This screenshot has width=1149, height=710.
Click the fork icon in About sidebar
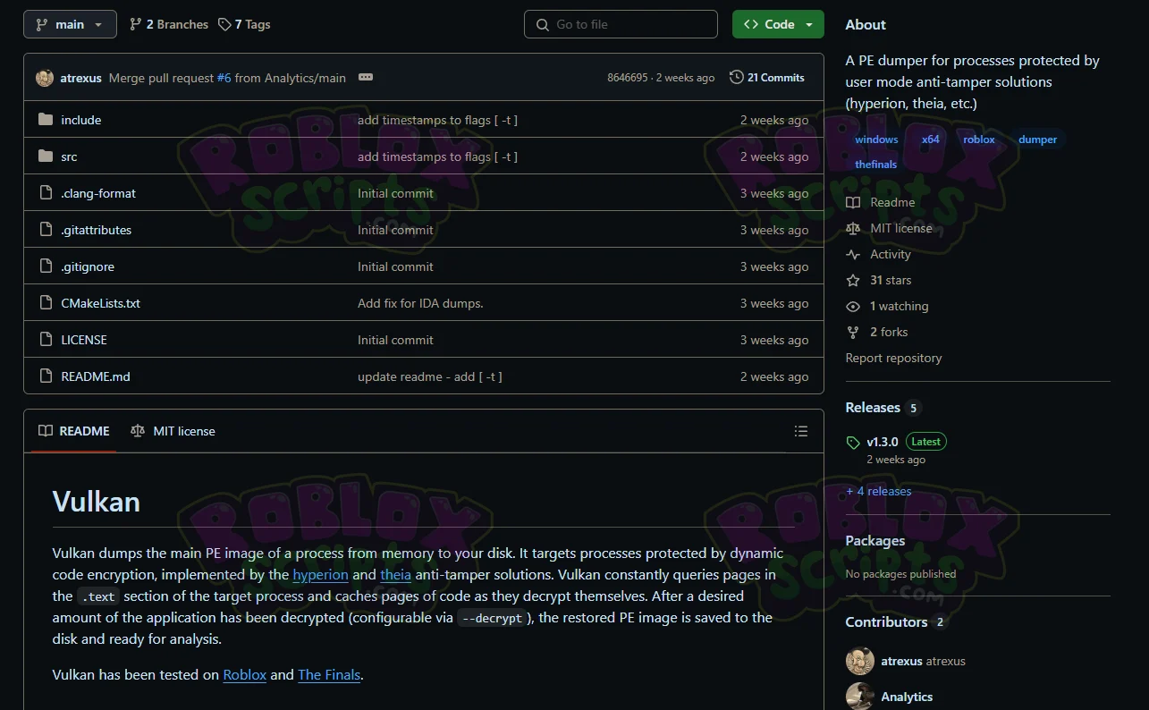[x=853, y=332]
